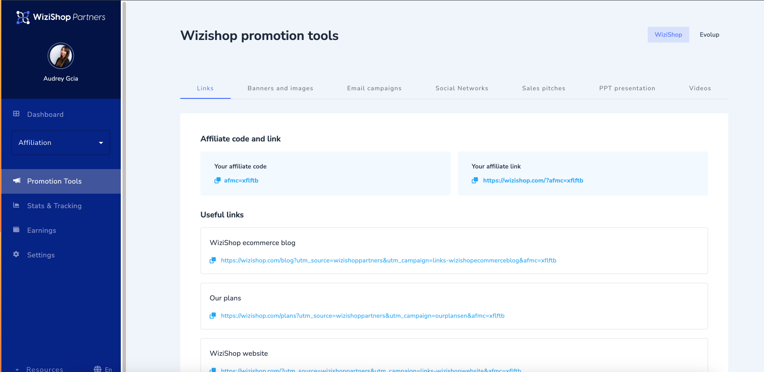Click the Promotion Tools megaphone icon
This screenshot has height=372, width=764.
pyautogui.click(x=17, y=181)
